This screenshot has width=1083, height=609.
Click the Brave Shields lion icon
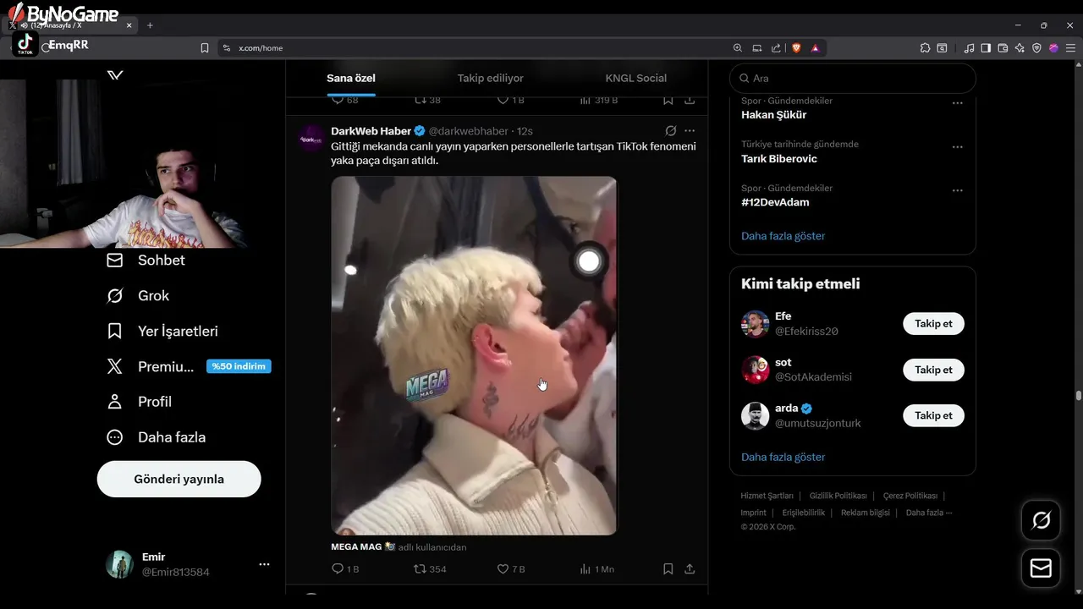(796, 48)
